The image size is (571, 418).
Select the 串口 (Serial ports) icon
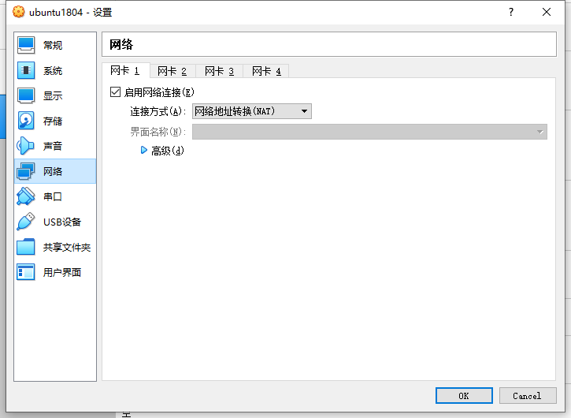26,196
